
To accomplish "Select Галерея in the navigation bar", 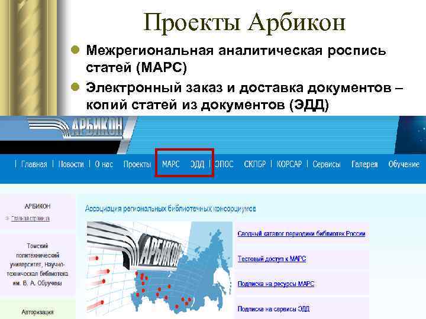I will pyautogui.click(x=364, y=164).
